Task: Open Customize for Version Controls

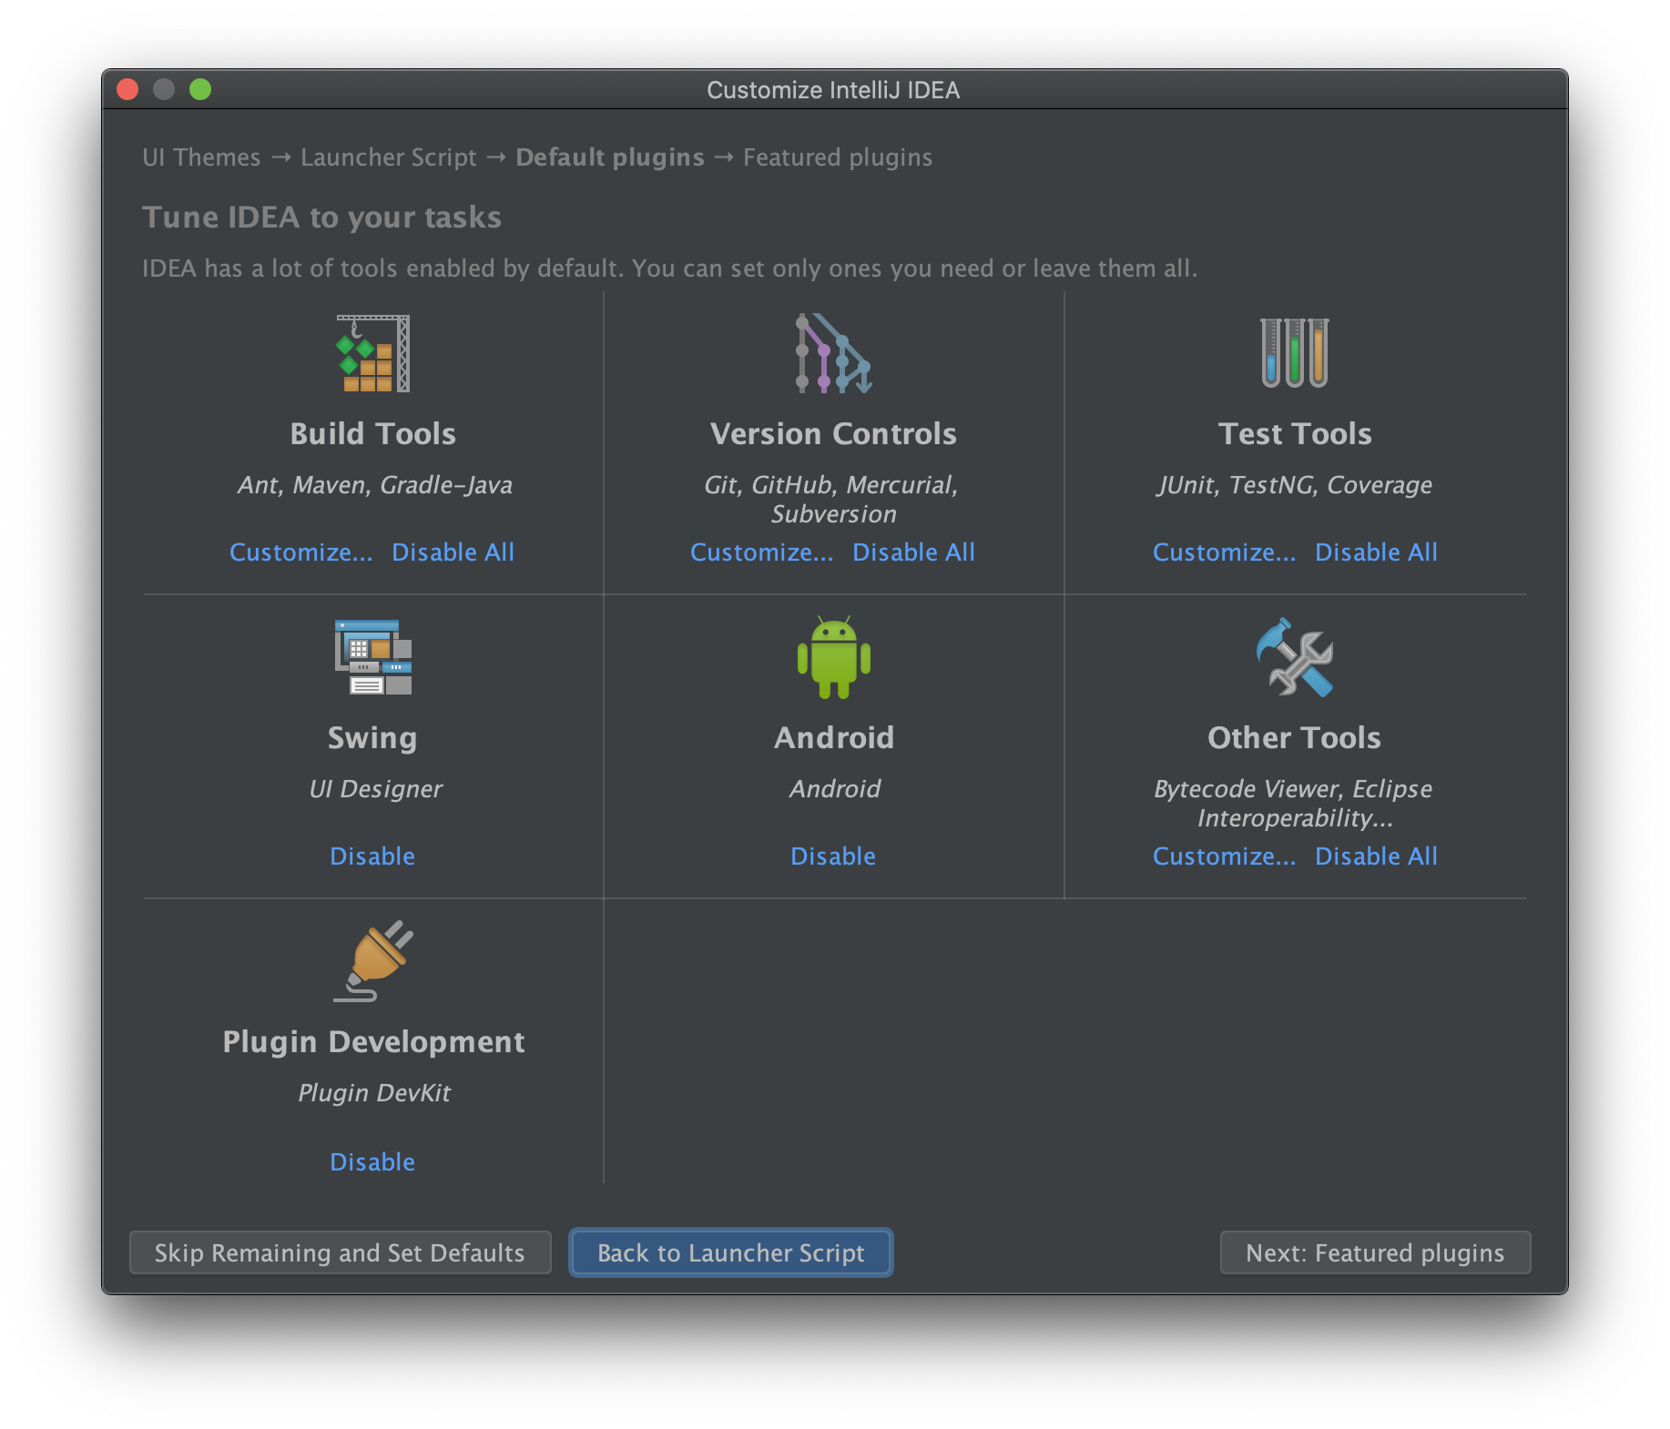Action: tap(761, 552)
